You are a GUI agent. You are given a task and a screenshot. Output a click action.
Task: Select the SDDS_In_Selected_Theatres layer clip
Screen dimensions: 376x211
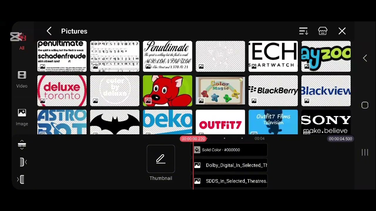point(229,181)
